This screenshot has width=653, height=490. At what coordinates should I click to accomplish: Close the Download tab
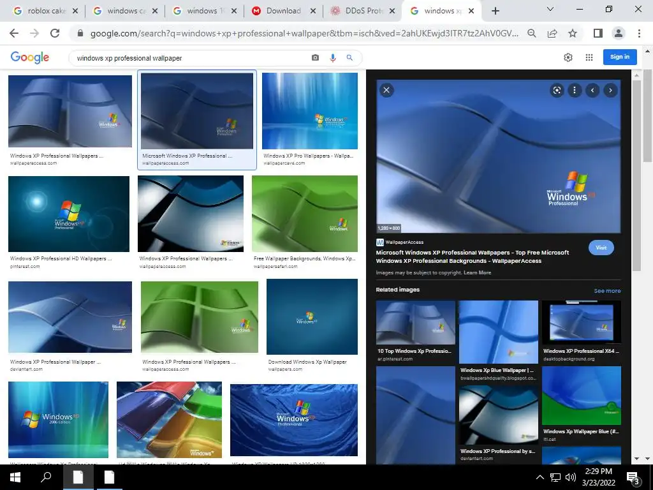(313, 11)
